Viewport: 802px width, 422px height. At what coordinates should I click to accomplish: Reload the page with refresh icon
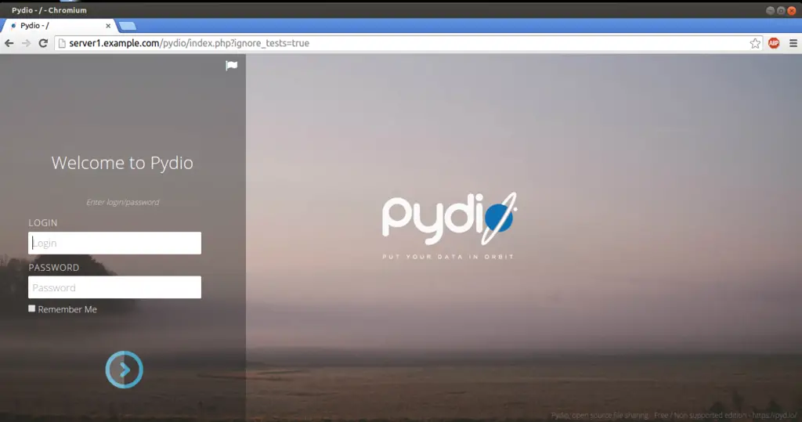[x=44, y=44]
